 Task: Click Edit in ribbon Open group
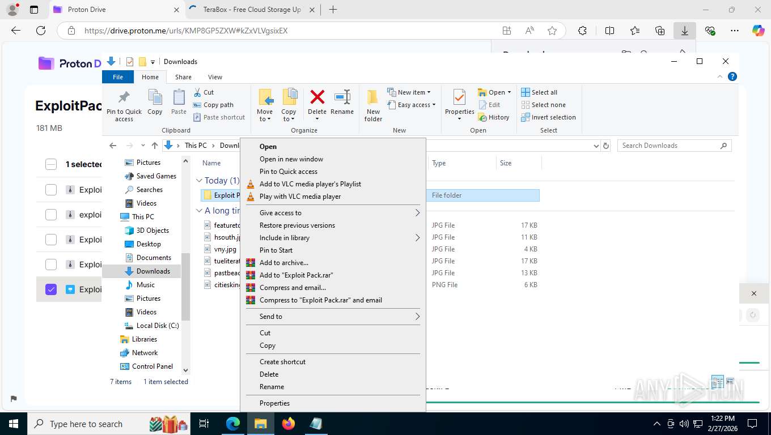[x=490, y=105]
